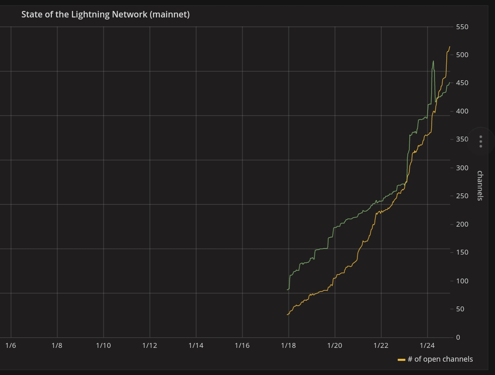Click the 500 value on the y-axis
This screenshot has height=375, width=495.
pyautogui.click(x=462, y=55)
